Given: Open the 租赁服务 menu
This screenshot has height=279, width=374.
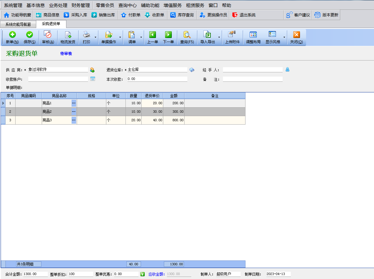Looking at the screenshot, I should click(x=195, y=5).
